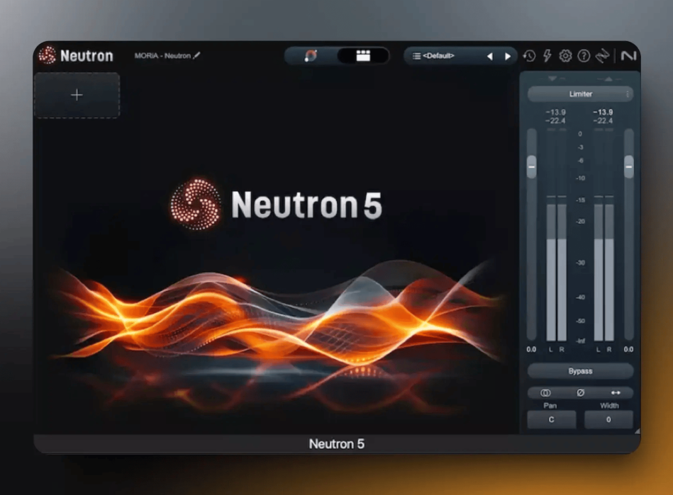
Task: Toggle the sum to mono overlapping circles icon
Action: tap(545, 392)
